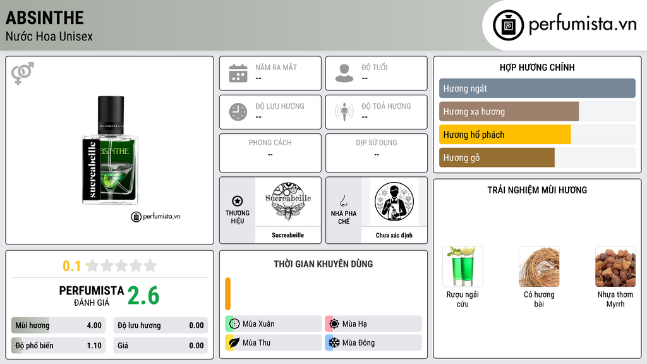The image size is (647, 364).
Task: Click the ABSINTHE title heading
Action: 45,18
